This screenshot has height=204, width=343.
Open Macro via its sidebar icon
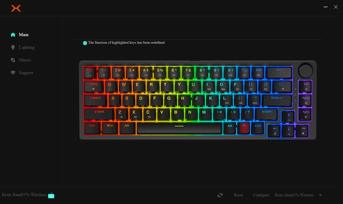pyautogui.click(x=13, y=60)
